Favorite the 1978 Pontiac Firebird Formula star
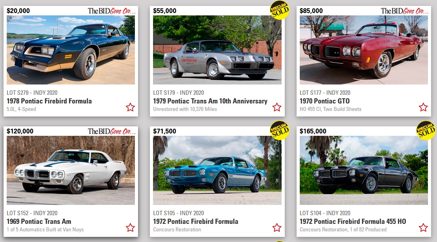The width and height of the screenshot is (437, 242). tap(130, 107)
